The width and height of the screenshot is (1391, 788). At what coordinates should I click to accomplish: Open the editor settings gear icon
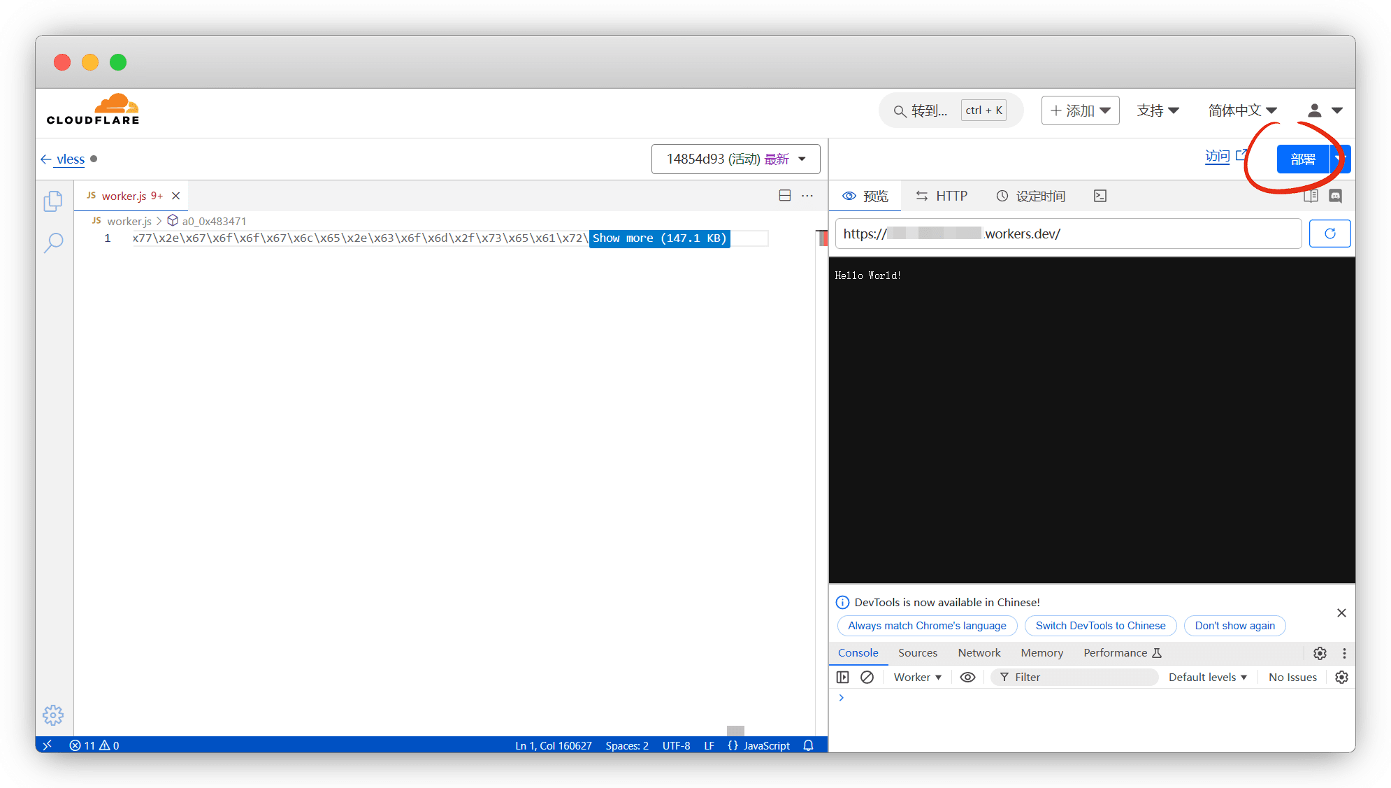click(53, 715)
